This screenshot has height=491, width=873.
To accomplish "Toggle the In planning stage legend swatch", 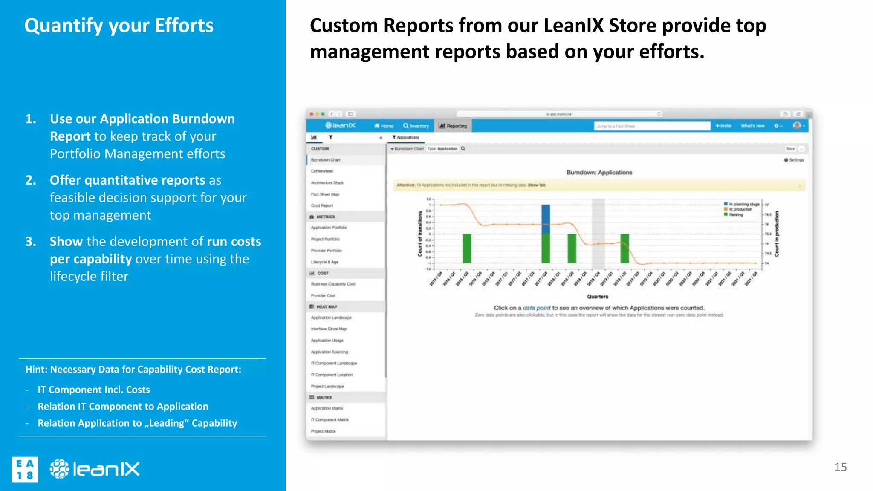I will coord(726,204).
